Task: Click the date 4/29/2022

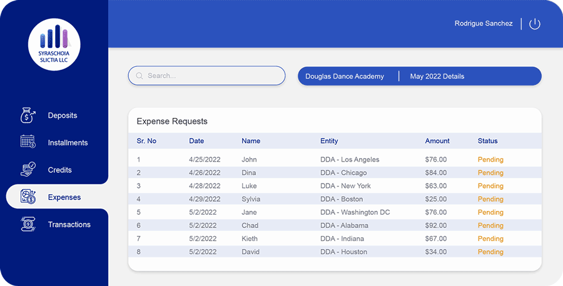Action: pyautogui.click(x=205, y=199)
